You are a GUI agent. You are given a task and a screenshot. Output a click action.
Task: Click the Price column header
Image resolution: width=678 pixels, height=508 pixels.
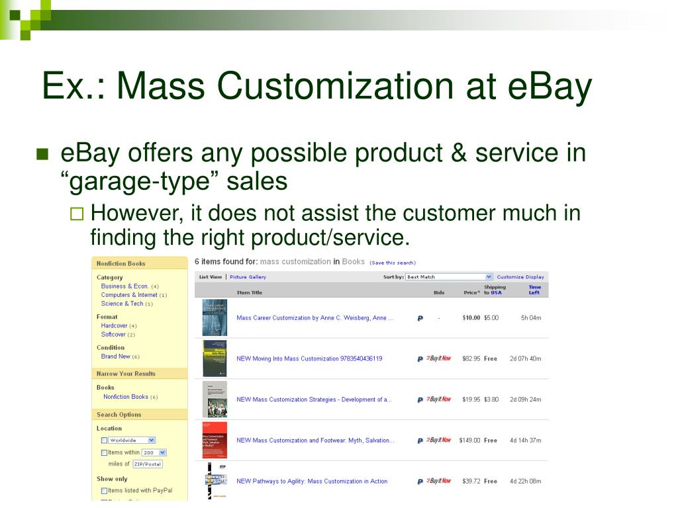[x=471, y=293]
